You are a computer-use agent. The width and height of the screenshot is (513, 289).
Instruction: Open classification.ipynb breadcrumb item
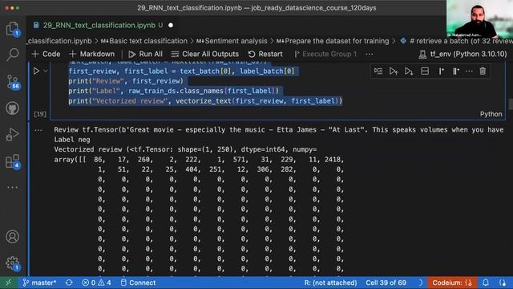(x=59, y=41)
